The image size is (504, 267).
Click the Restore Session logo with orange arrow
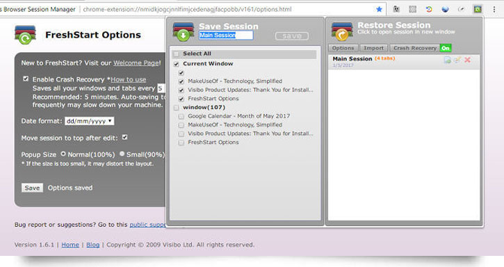342,31
